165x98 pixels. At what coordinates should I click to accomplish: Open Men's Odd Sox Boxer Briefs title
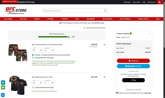(x=47, y=45)
